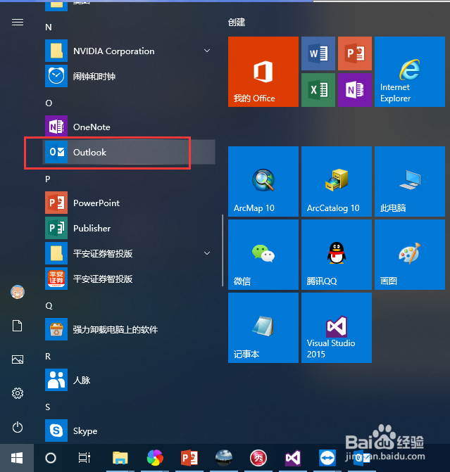This screenshot has height=472, width=450.
Task: Launch Excel from small tile
Action: (318, 90)
